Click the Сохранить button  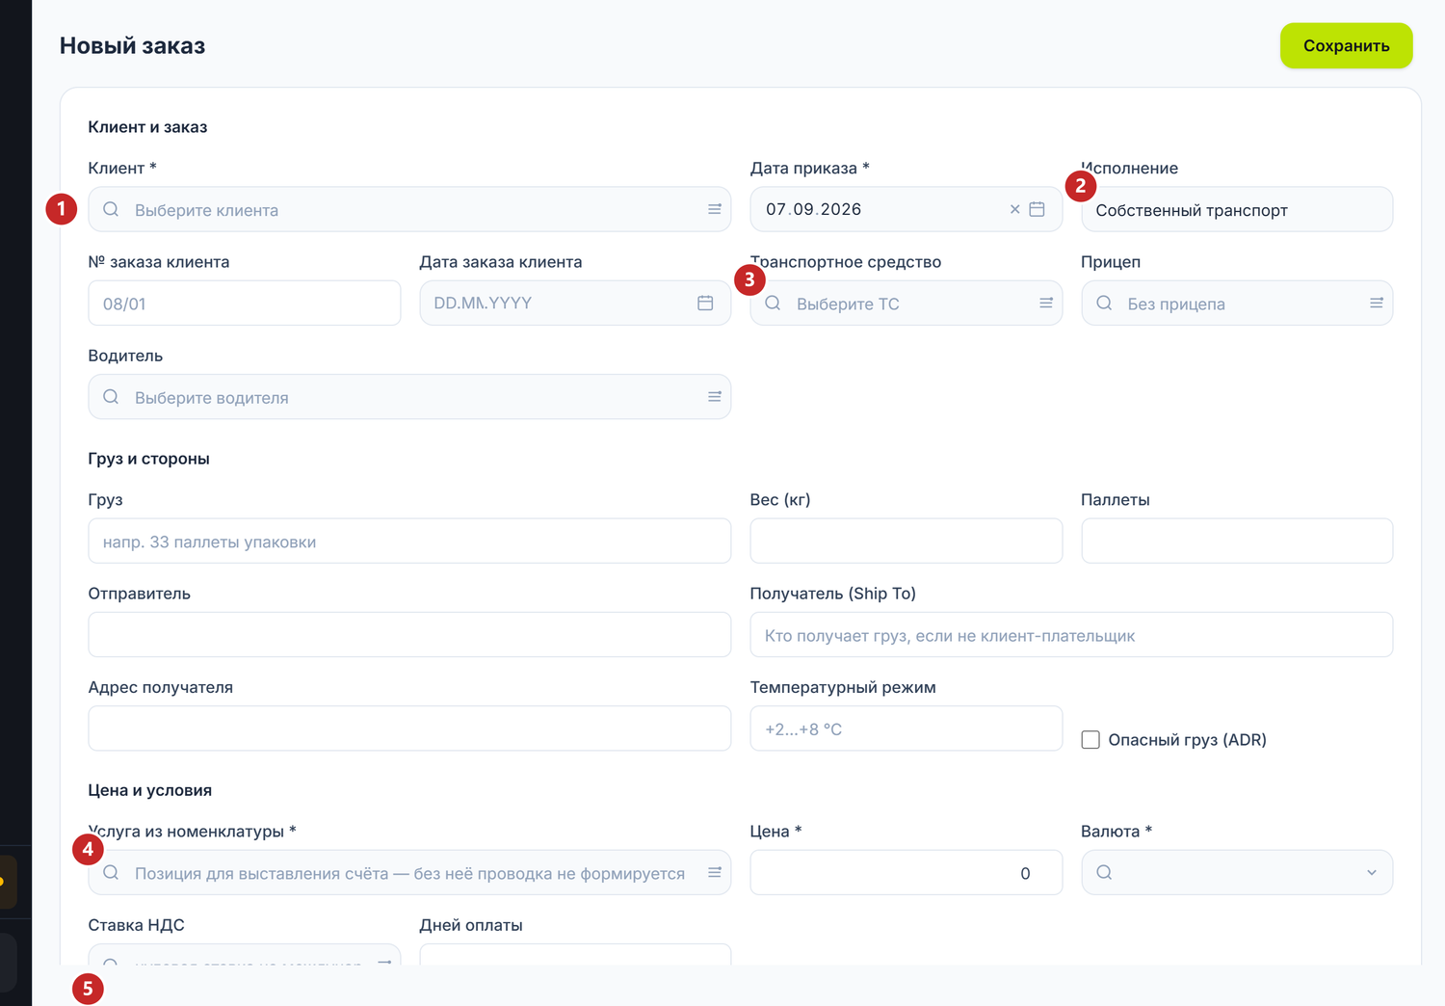click(1346, 45)
